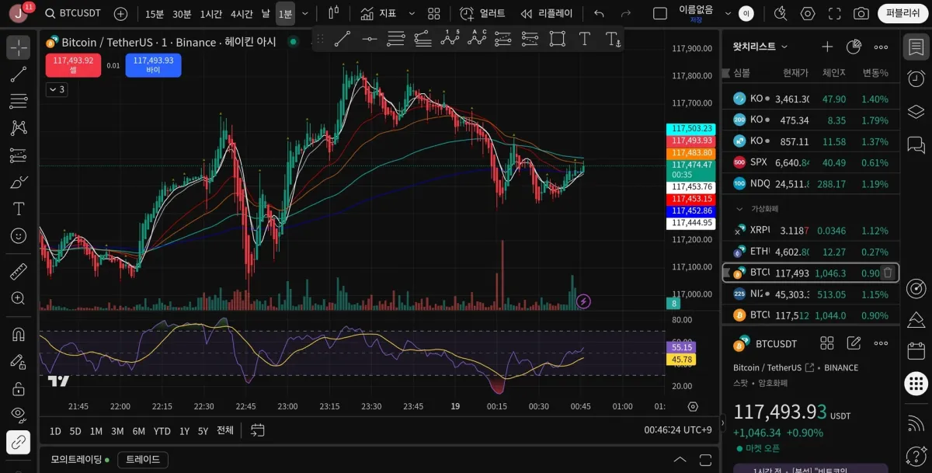Start bar replay with 리플레이
Screen dimensions: 932x473
coord(548,13)
